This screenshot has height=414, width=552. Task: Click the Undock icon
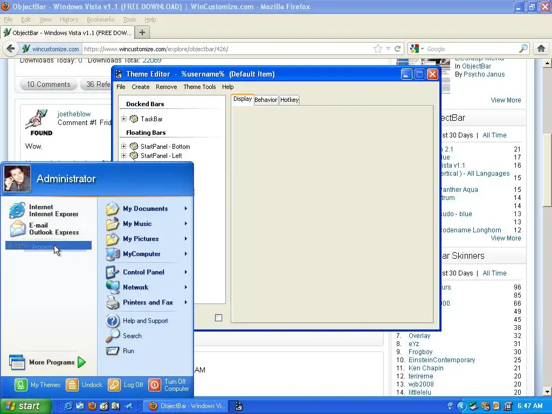tap(72, 385)
